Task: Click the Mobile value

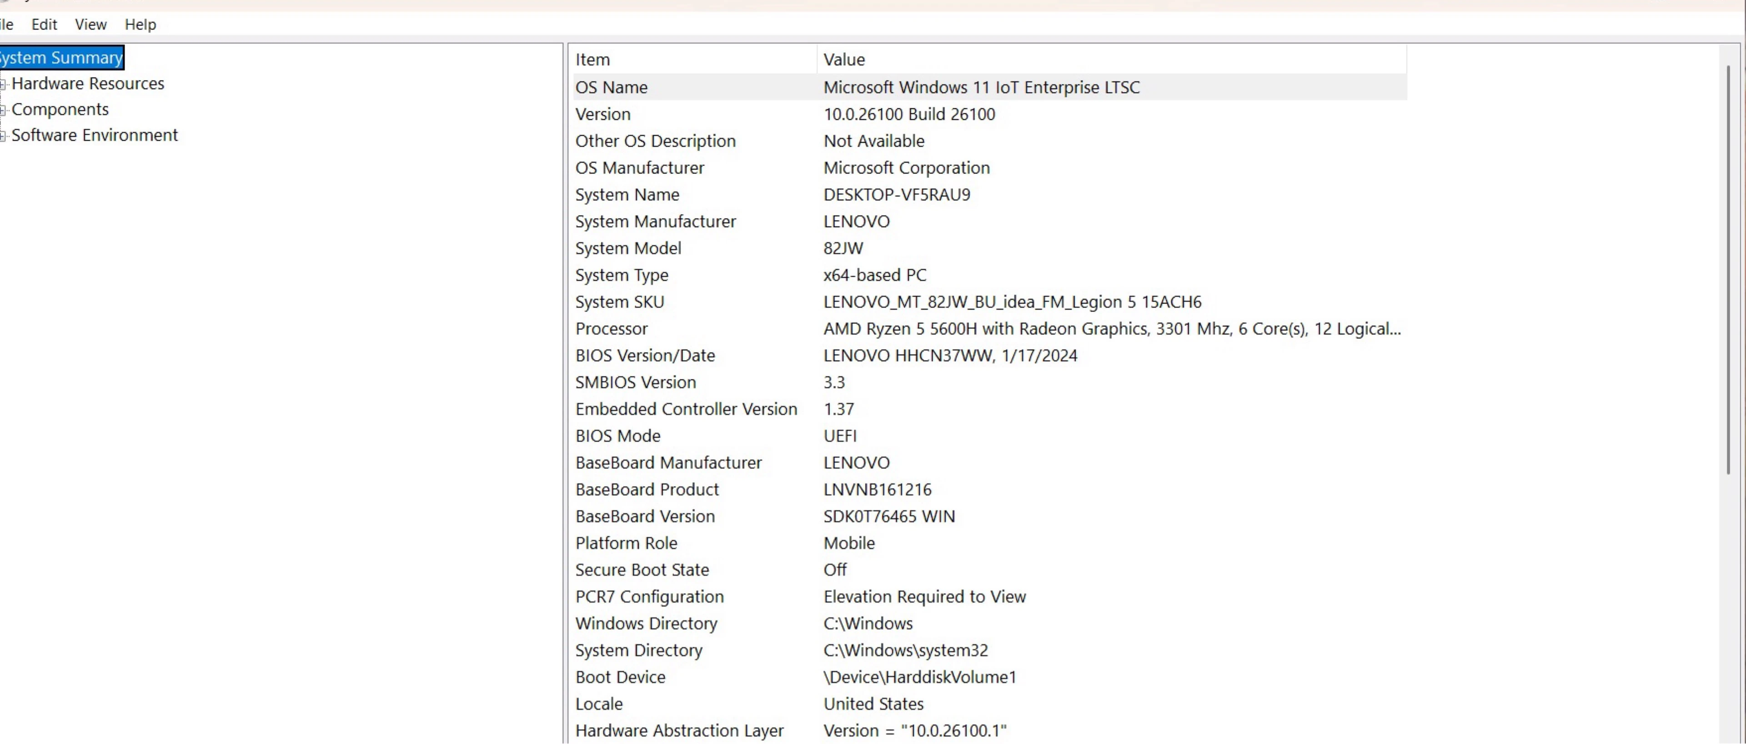Action: point(849,543)
